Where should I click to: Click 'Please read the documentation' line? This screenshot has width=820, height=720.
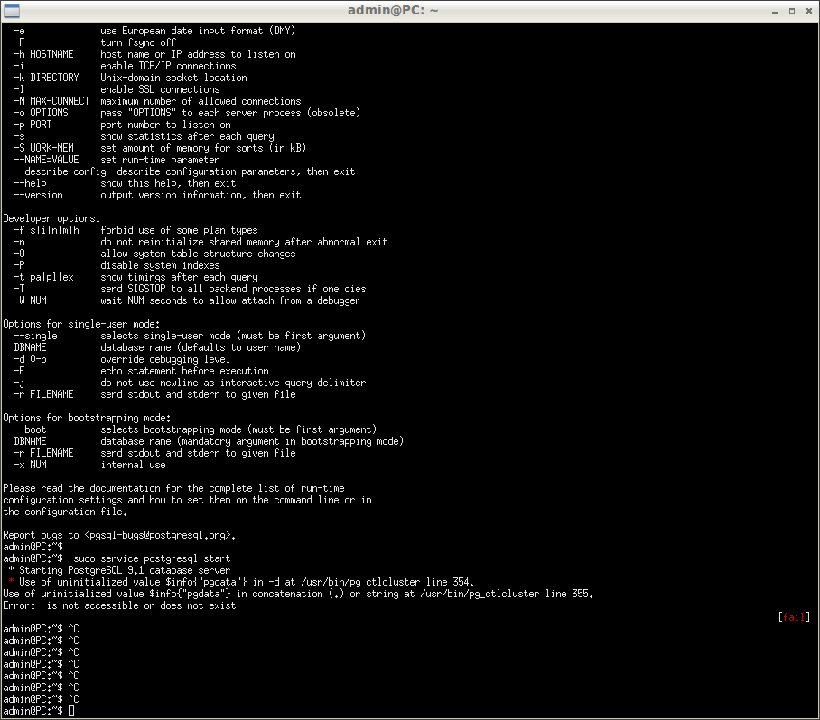[173, 488]
